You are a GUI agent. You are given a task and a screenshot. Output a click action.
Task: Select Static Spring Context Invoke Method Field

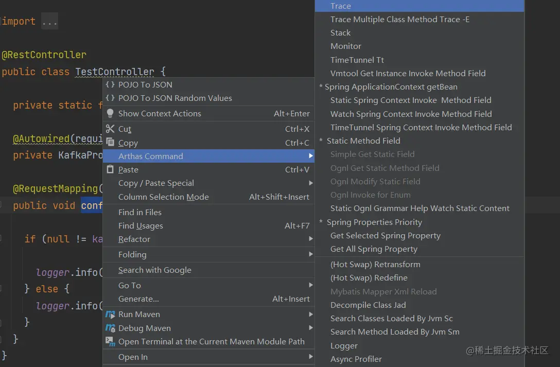[x=419, y=100]
